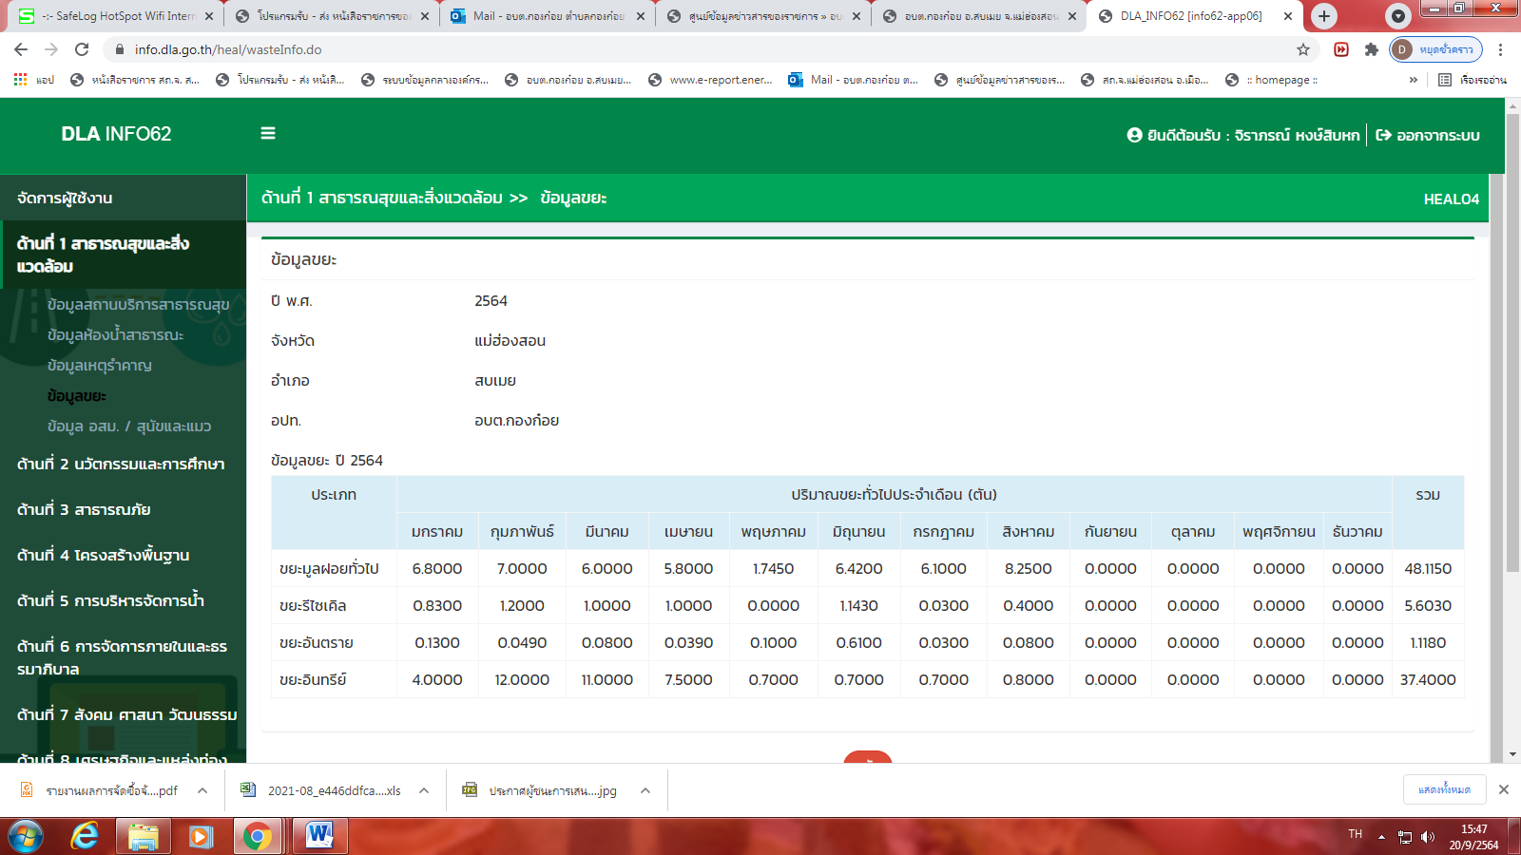Click the year value 2564
The height and width of the screenshot is (855, 1521).
[x=491, y=300]
